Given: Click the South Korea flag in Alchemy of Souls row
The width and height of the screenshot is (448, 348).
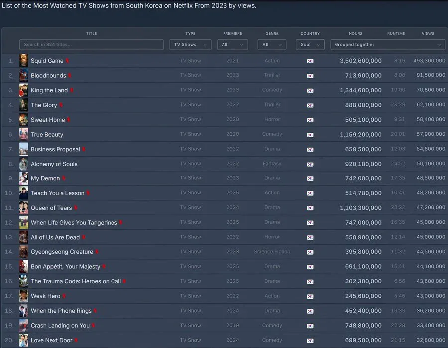Looking at the screenshot, I should pos(310,164).
